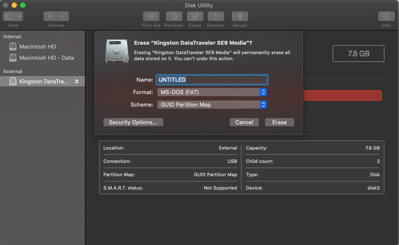Open the Format dropdown MS-DOS (FAT)
This screenshot has width=399, height=245.
coord(212,92)
